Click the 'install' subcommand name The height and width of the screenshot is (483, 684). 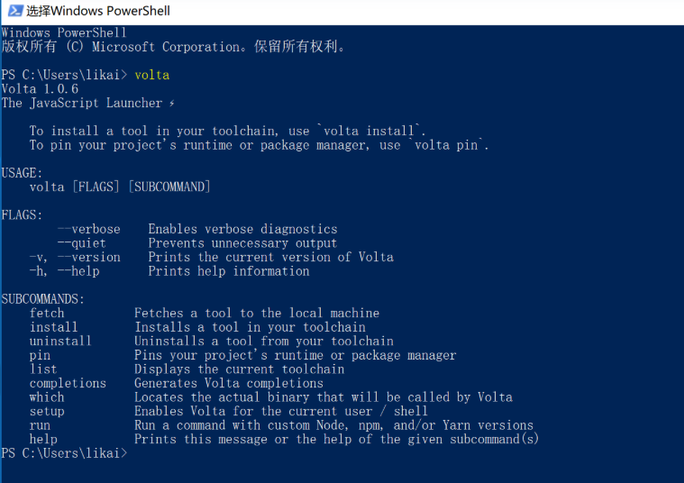[53, 327]
